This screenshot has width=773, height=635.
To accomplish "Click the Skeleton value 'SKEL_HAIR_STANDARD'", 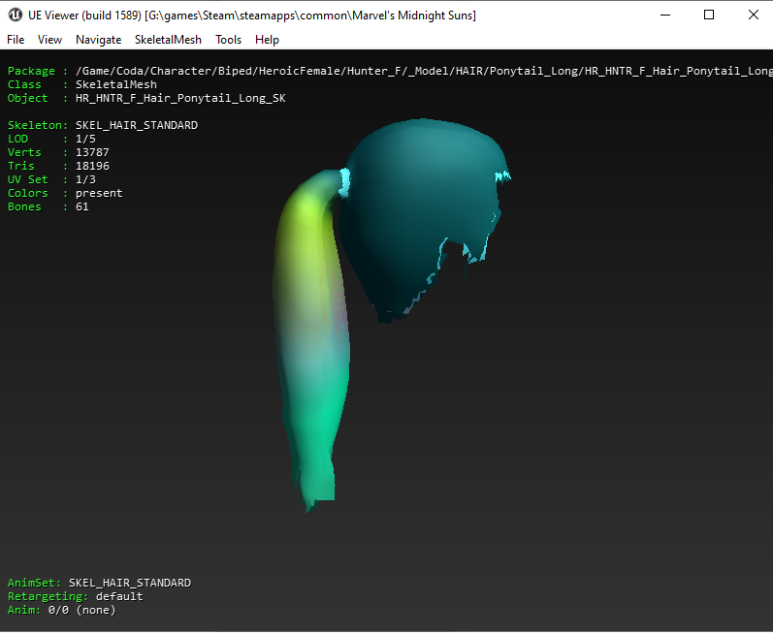I will 137,125.
